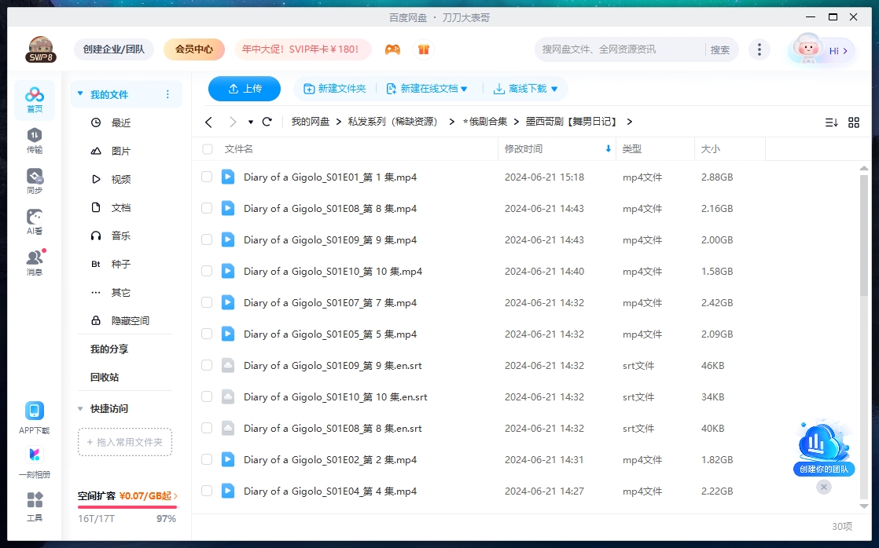The image size is (879, 548).
Task: Click the 97% storage usage bar
Action: tap(126, 507)
